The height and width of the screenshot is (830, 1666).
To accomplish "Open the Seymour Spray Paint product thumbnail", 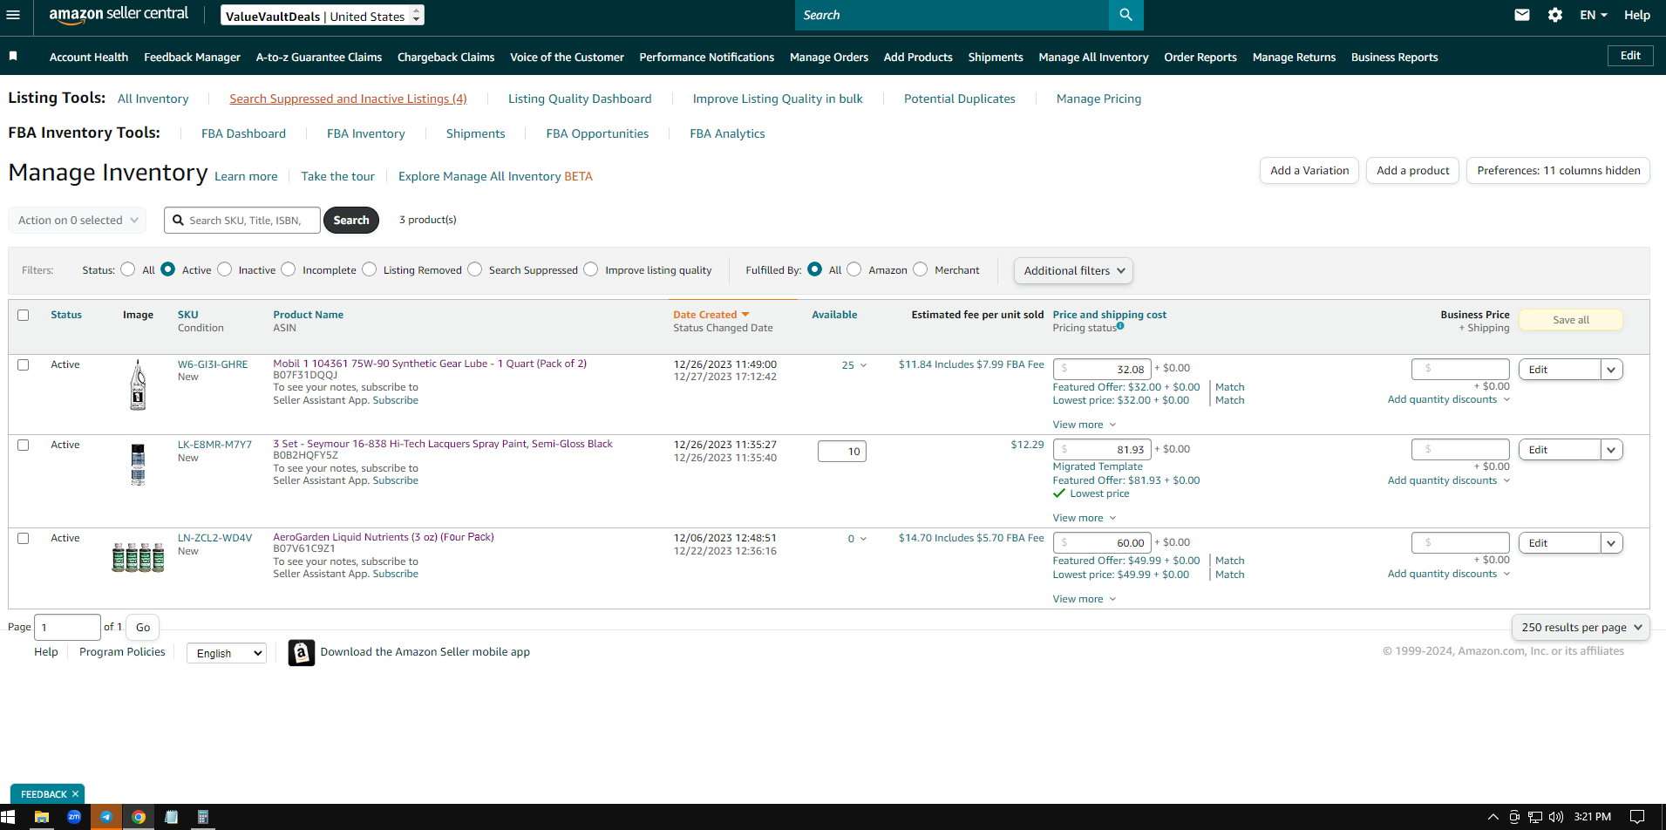I will pos(138,464).
